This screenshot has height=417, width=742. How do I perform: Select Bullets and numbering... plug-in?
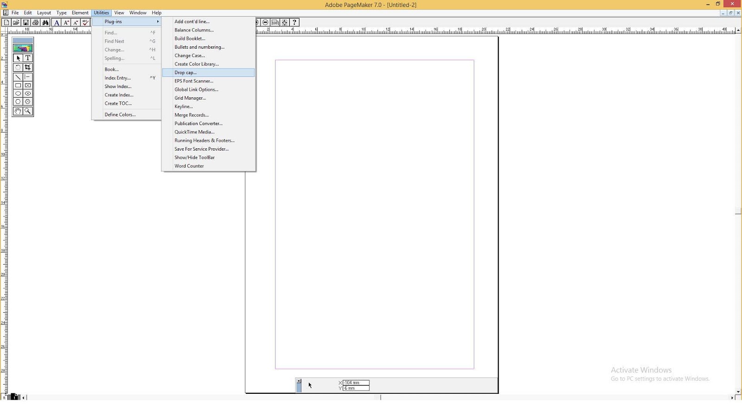pos(209,47)
